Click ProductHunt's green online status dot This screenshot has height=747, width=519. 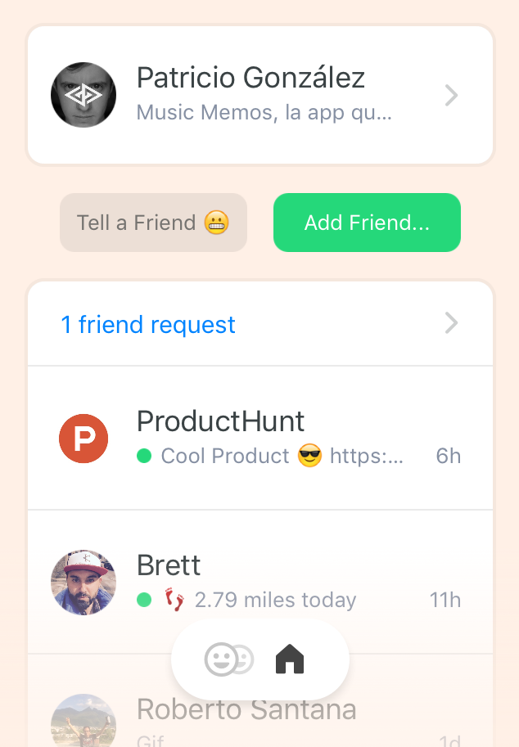144,456
